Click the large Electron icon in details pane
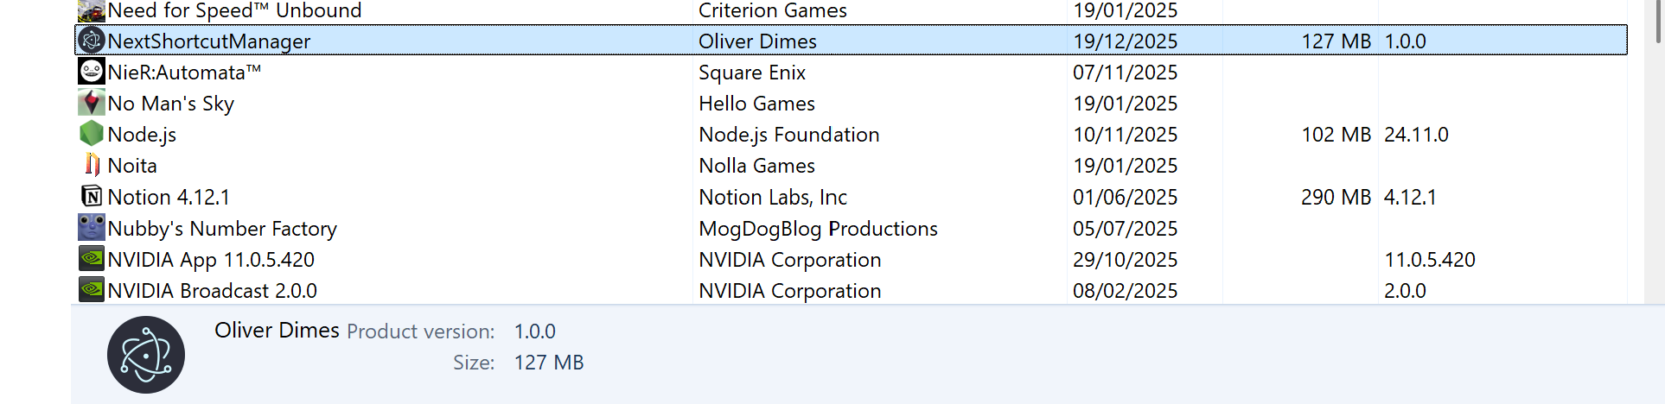Screen dimensions: 1665x404 pos(146,355)
